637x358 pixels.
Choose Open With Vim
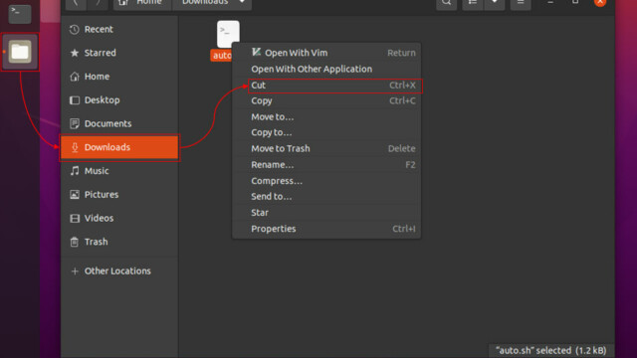coord(326,53)
